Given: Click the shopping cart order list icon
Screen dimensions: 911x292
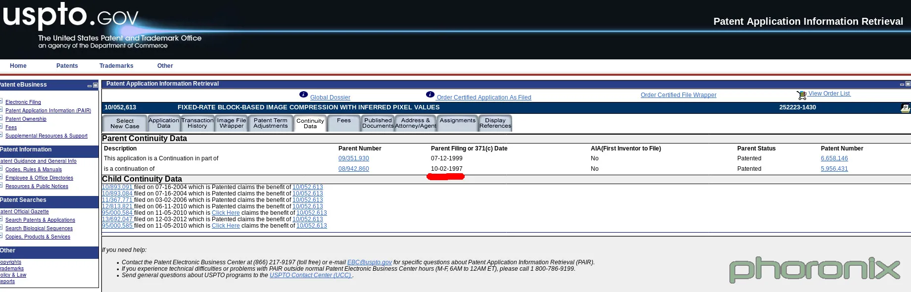Looking at the screenshot, I should pyautogui.click(x=802, y=95).
